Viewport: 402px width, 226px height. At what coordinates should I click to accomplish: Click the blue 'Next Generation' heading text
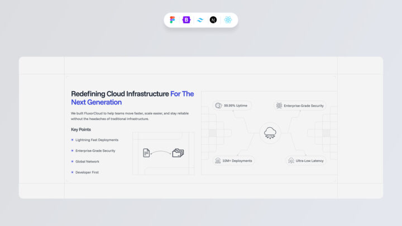[x=96, y=103]
